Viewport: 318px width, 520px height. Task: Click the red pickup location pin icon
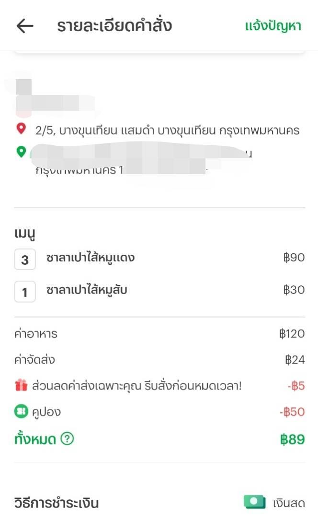[21, 129]
